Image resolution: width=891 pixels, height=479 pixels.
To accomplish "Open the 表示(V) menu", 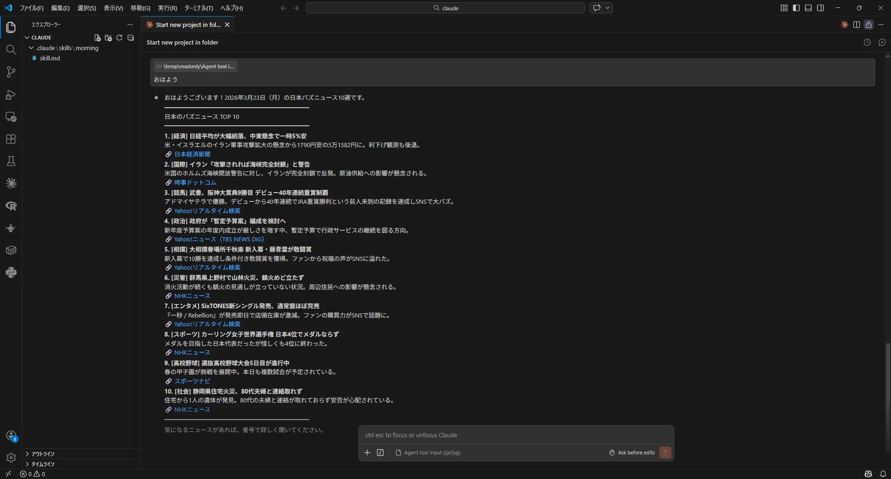I will (x=113, y=8).
